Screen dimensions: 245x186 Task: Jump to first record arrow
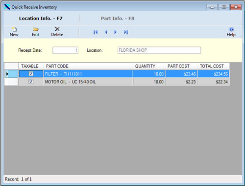click(96, 32)
